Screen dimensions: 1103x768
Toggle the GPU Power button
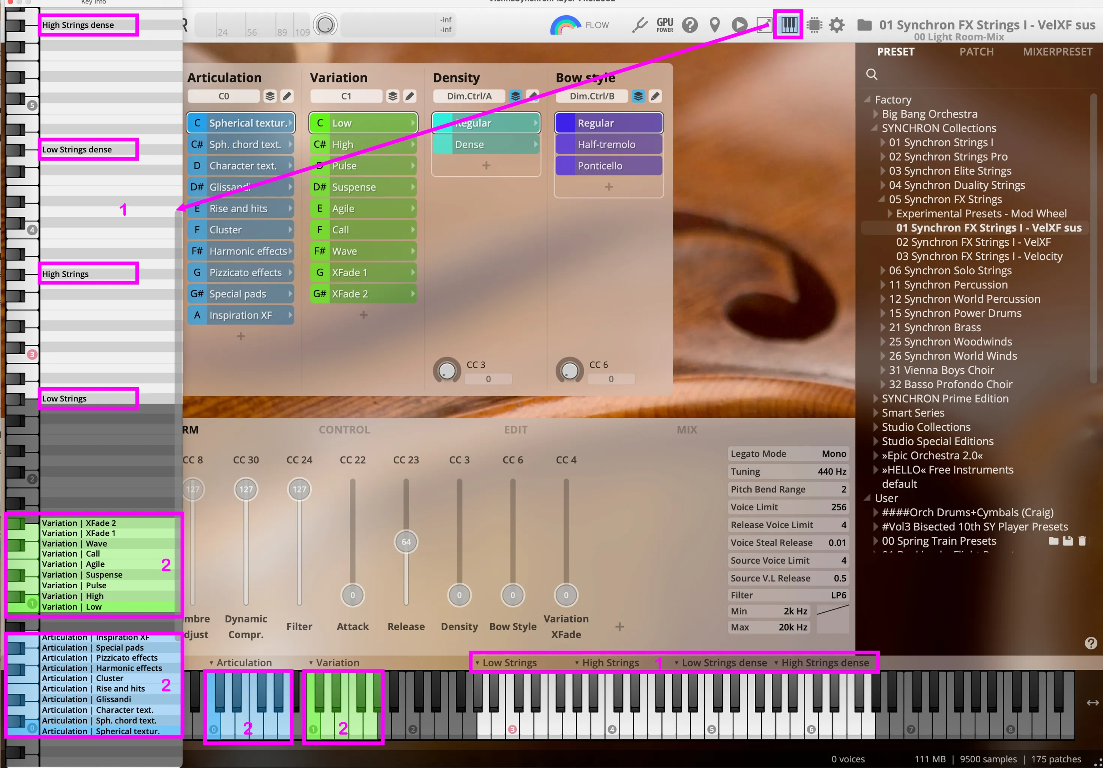(665, 25)
